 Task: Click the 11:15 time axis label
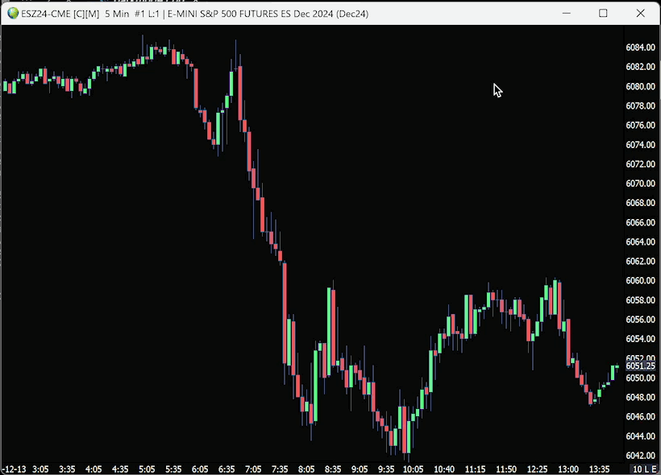click(x=475, y=469)
